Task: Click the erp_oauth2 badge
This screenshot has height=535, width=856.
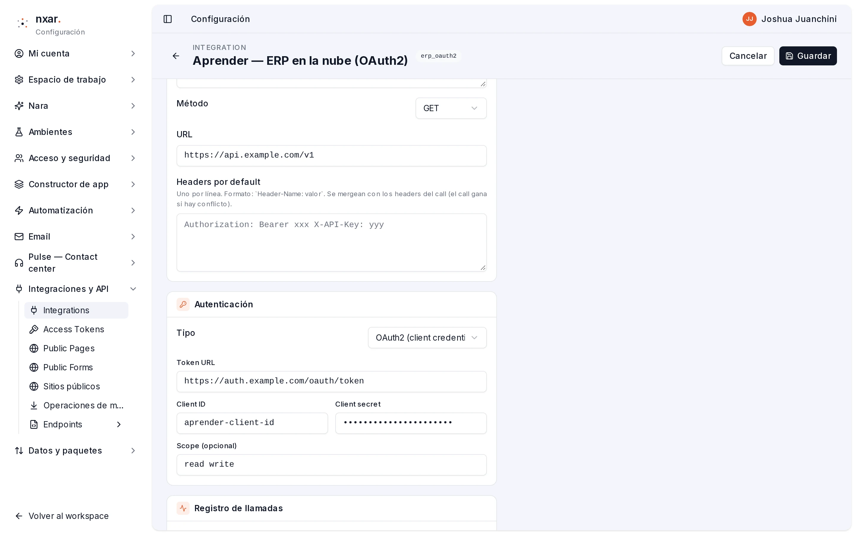Action: [438, 56]
